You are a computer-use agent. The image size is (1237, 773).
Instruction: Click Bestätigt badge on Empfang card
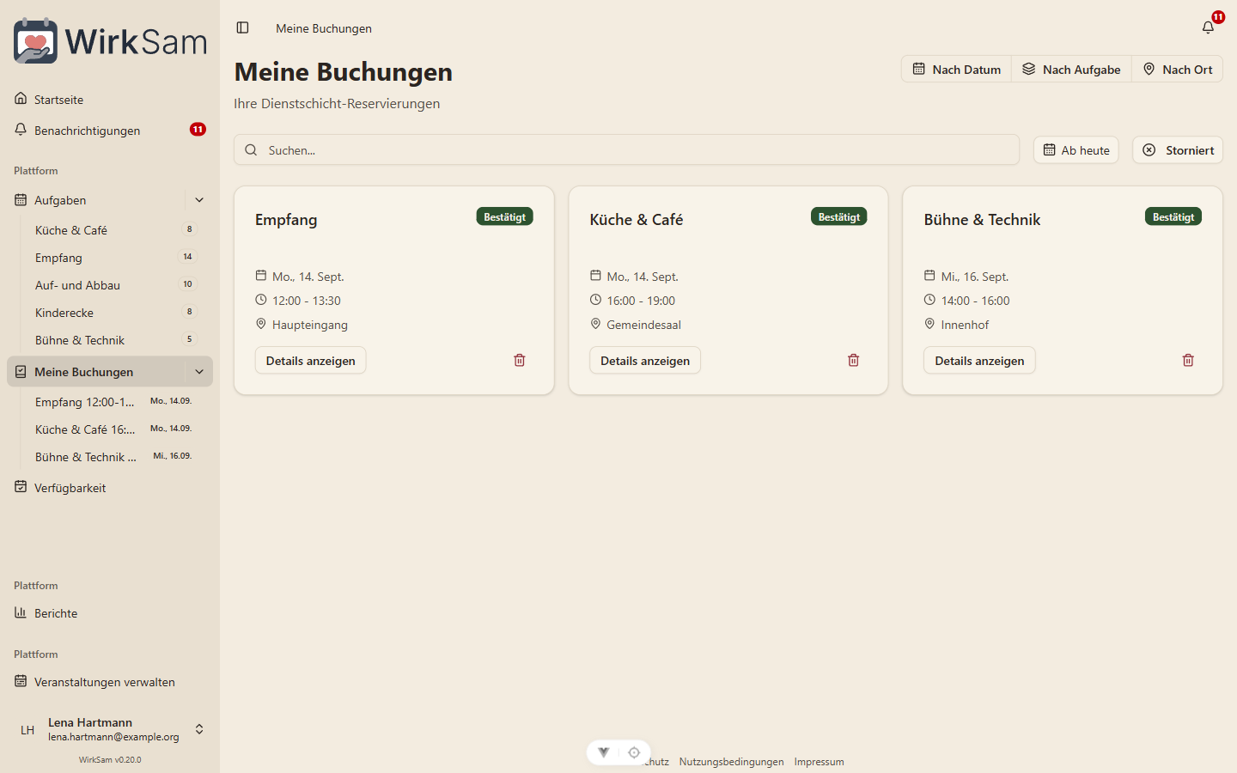(505, 217)
